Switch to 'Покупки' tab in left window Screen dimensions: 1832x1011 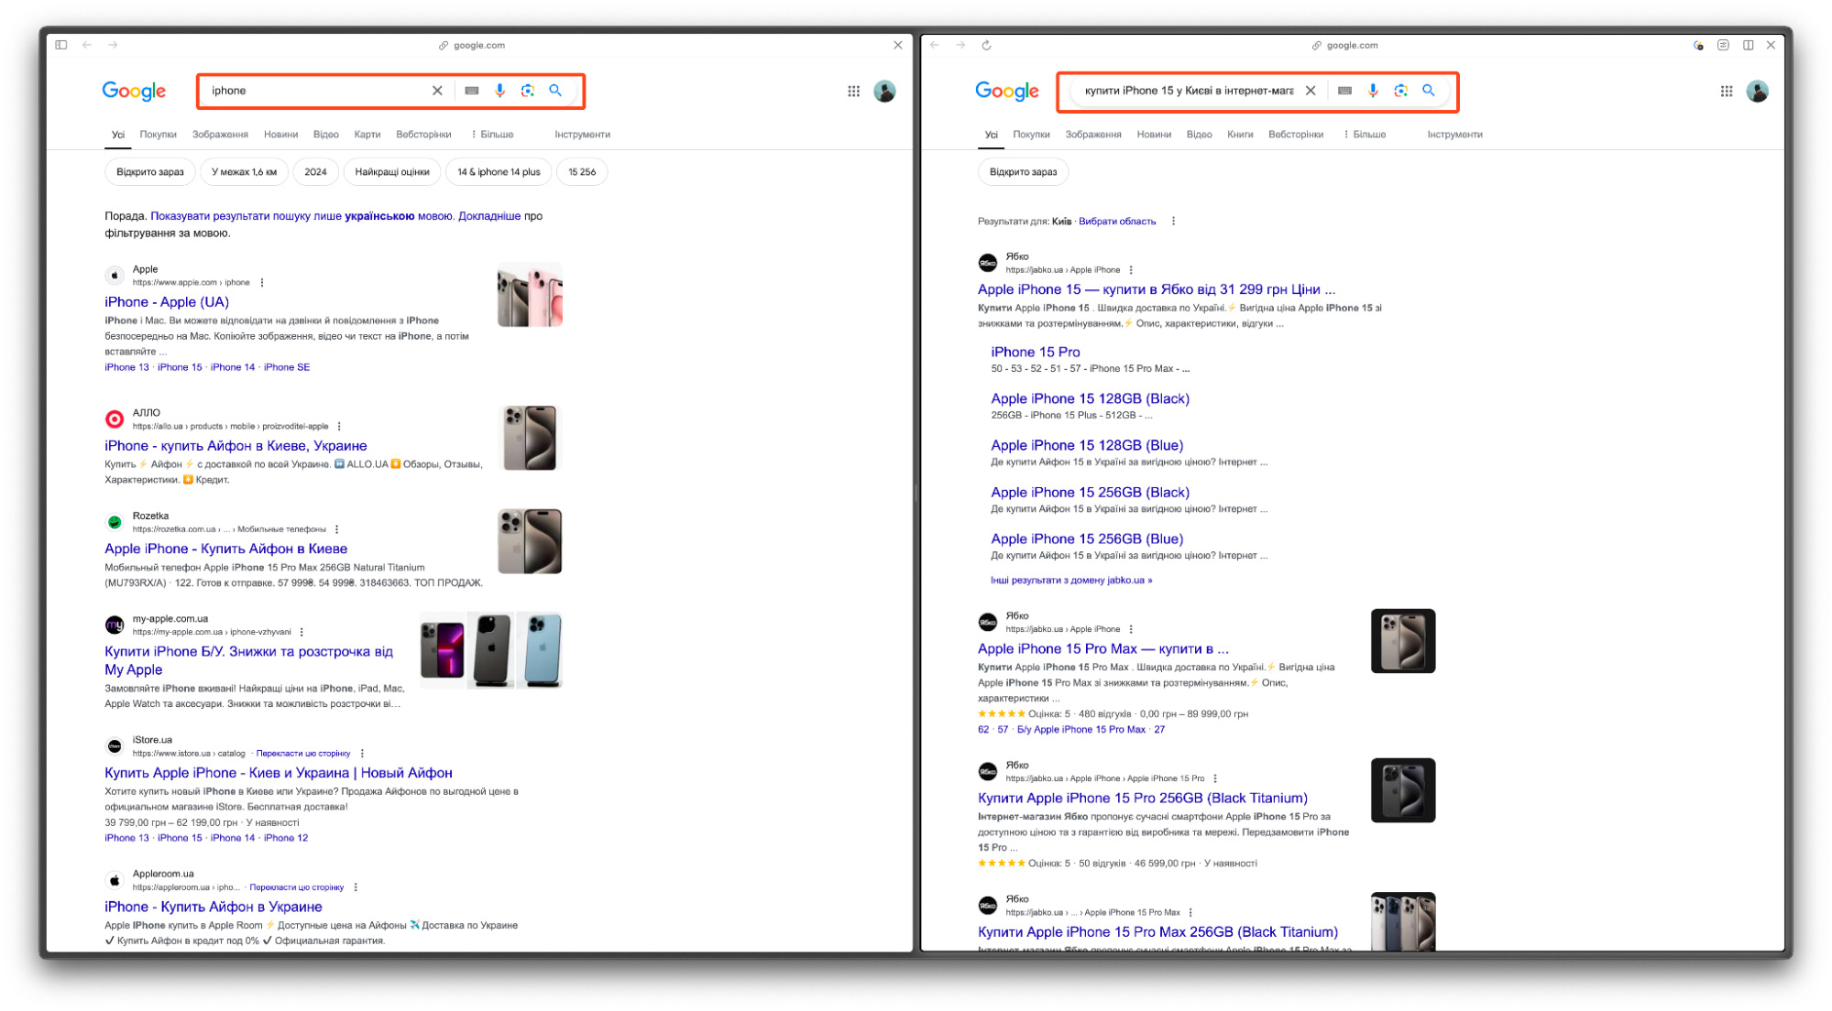pyautogui.click(x=158, y=135)
